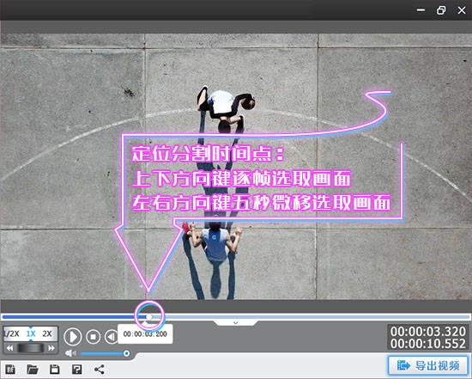Select 1/2X playback speed
The width and height of the screenshot is (472, 379).
point(12,333)
